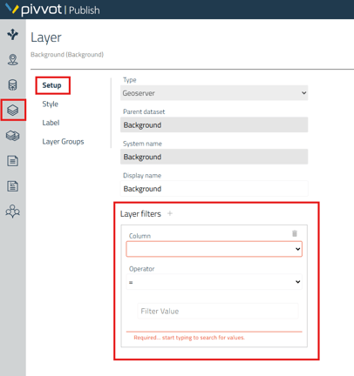Open the database icon in sidebar
Image resolution: width=354 pixels, height=376 pixels.
13,84
